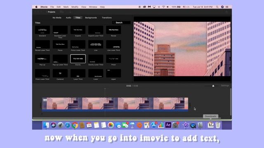The image size is (264, 148).
Task: Open Calendar from the dock
Action: click(x=89, y=125)
